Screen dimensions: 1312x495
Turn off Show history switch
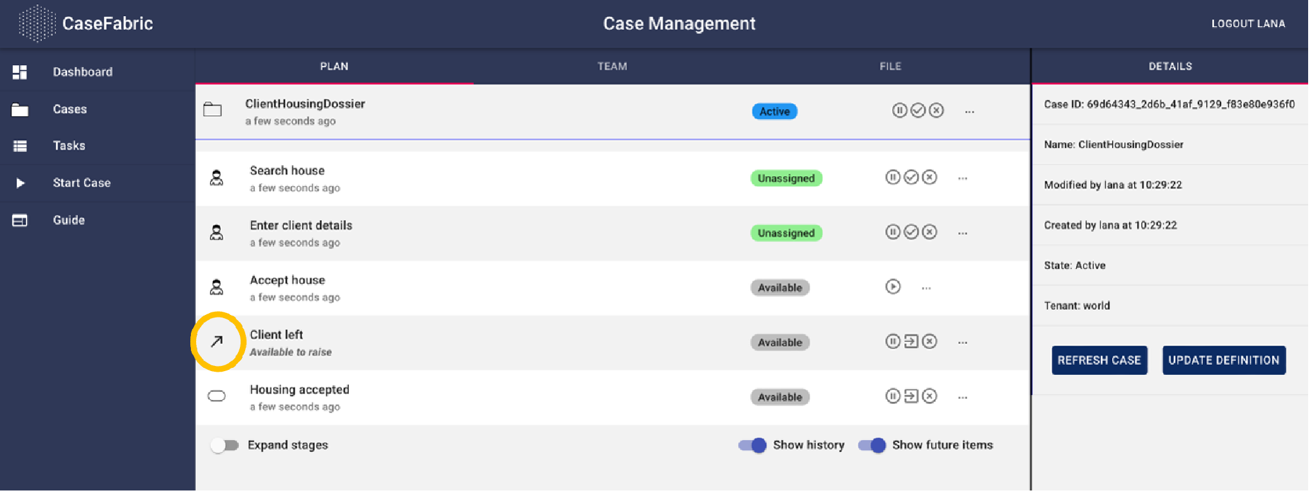tap(754, 446)
